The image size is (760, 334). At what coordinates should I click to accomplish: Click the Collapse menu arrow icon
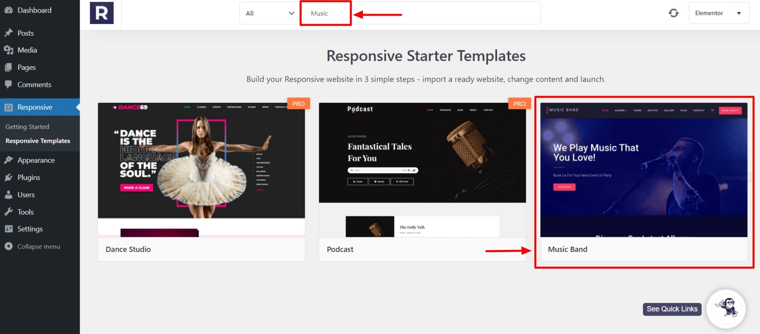8,246
